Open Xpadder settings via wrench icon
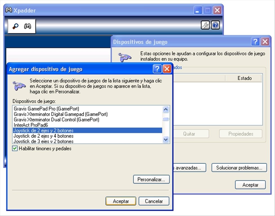The image size is (275, 216). pos(205,25)
